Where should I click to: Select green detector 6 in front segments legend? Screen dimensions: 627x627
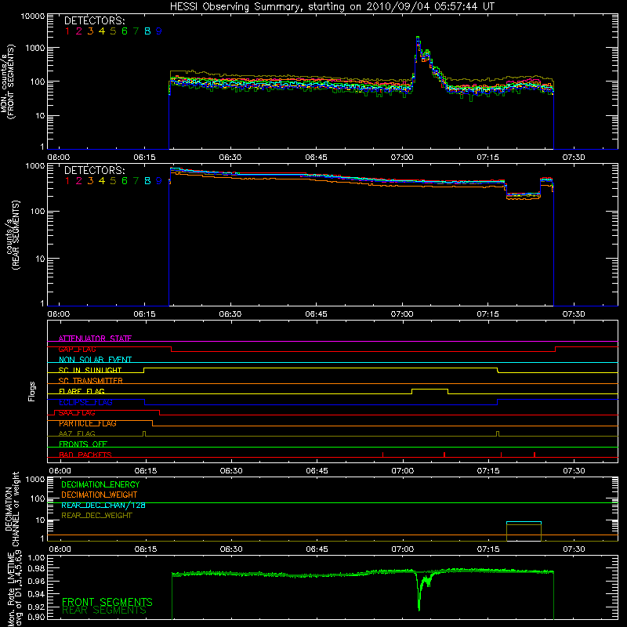click(125, 31)
